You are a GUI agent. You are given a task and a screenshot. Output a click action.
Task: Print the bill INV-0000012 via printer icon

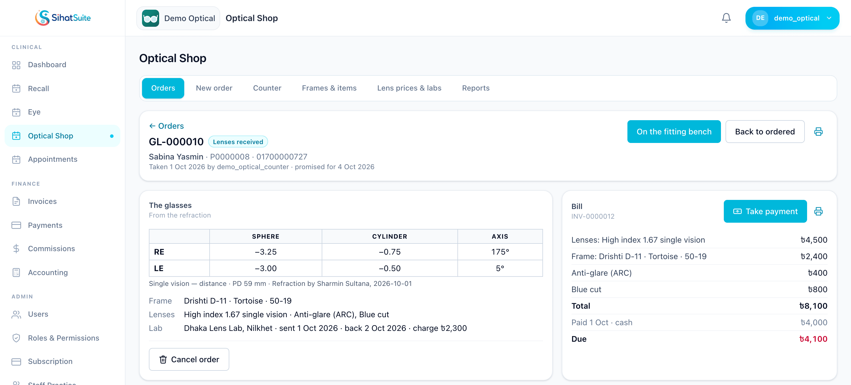tap(818, 211)
